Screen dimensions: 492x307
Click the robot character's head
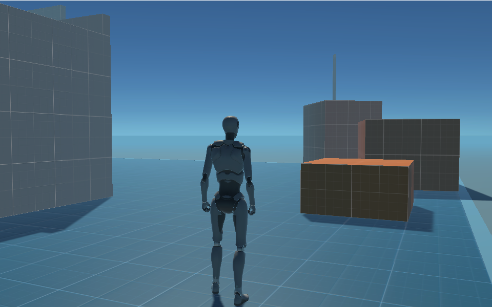click(x=231, y=125)
